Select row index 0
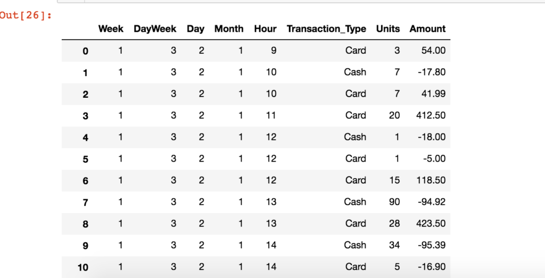This screenshot has width=545, height=278. coord(85,51)
